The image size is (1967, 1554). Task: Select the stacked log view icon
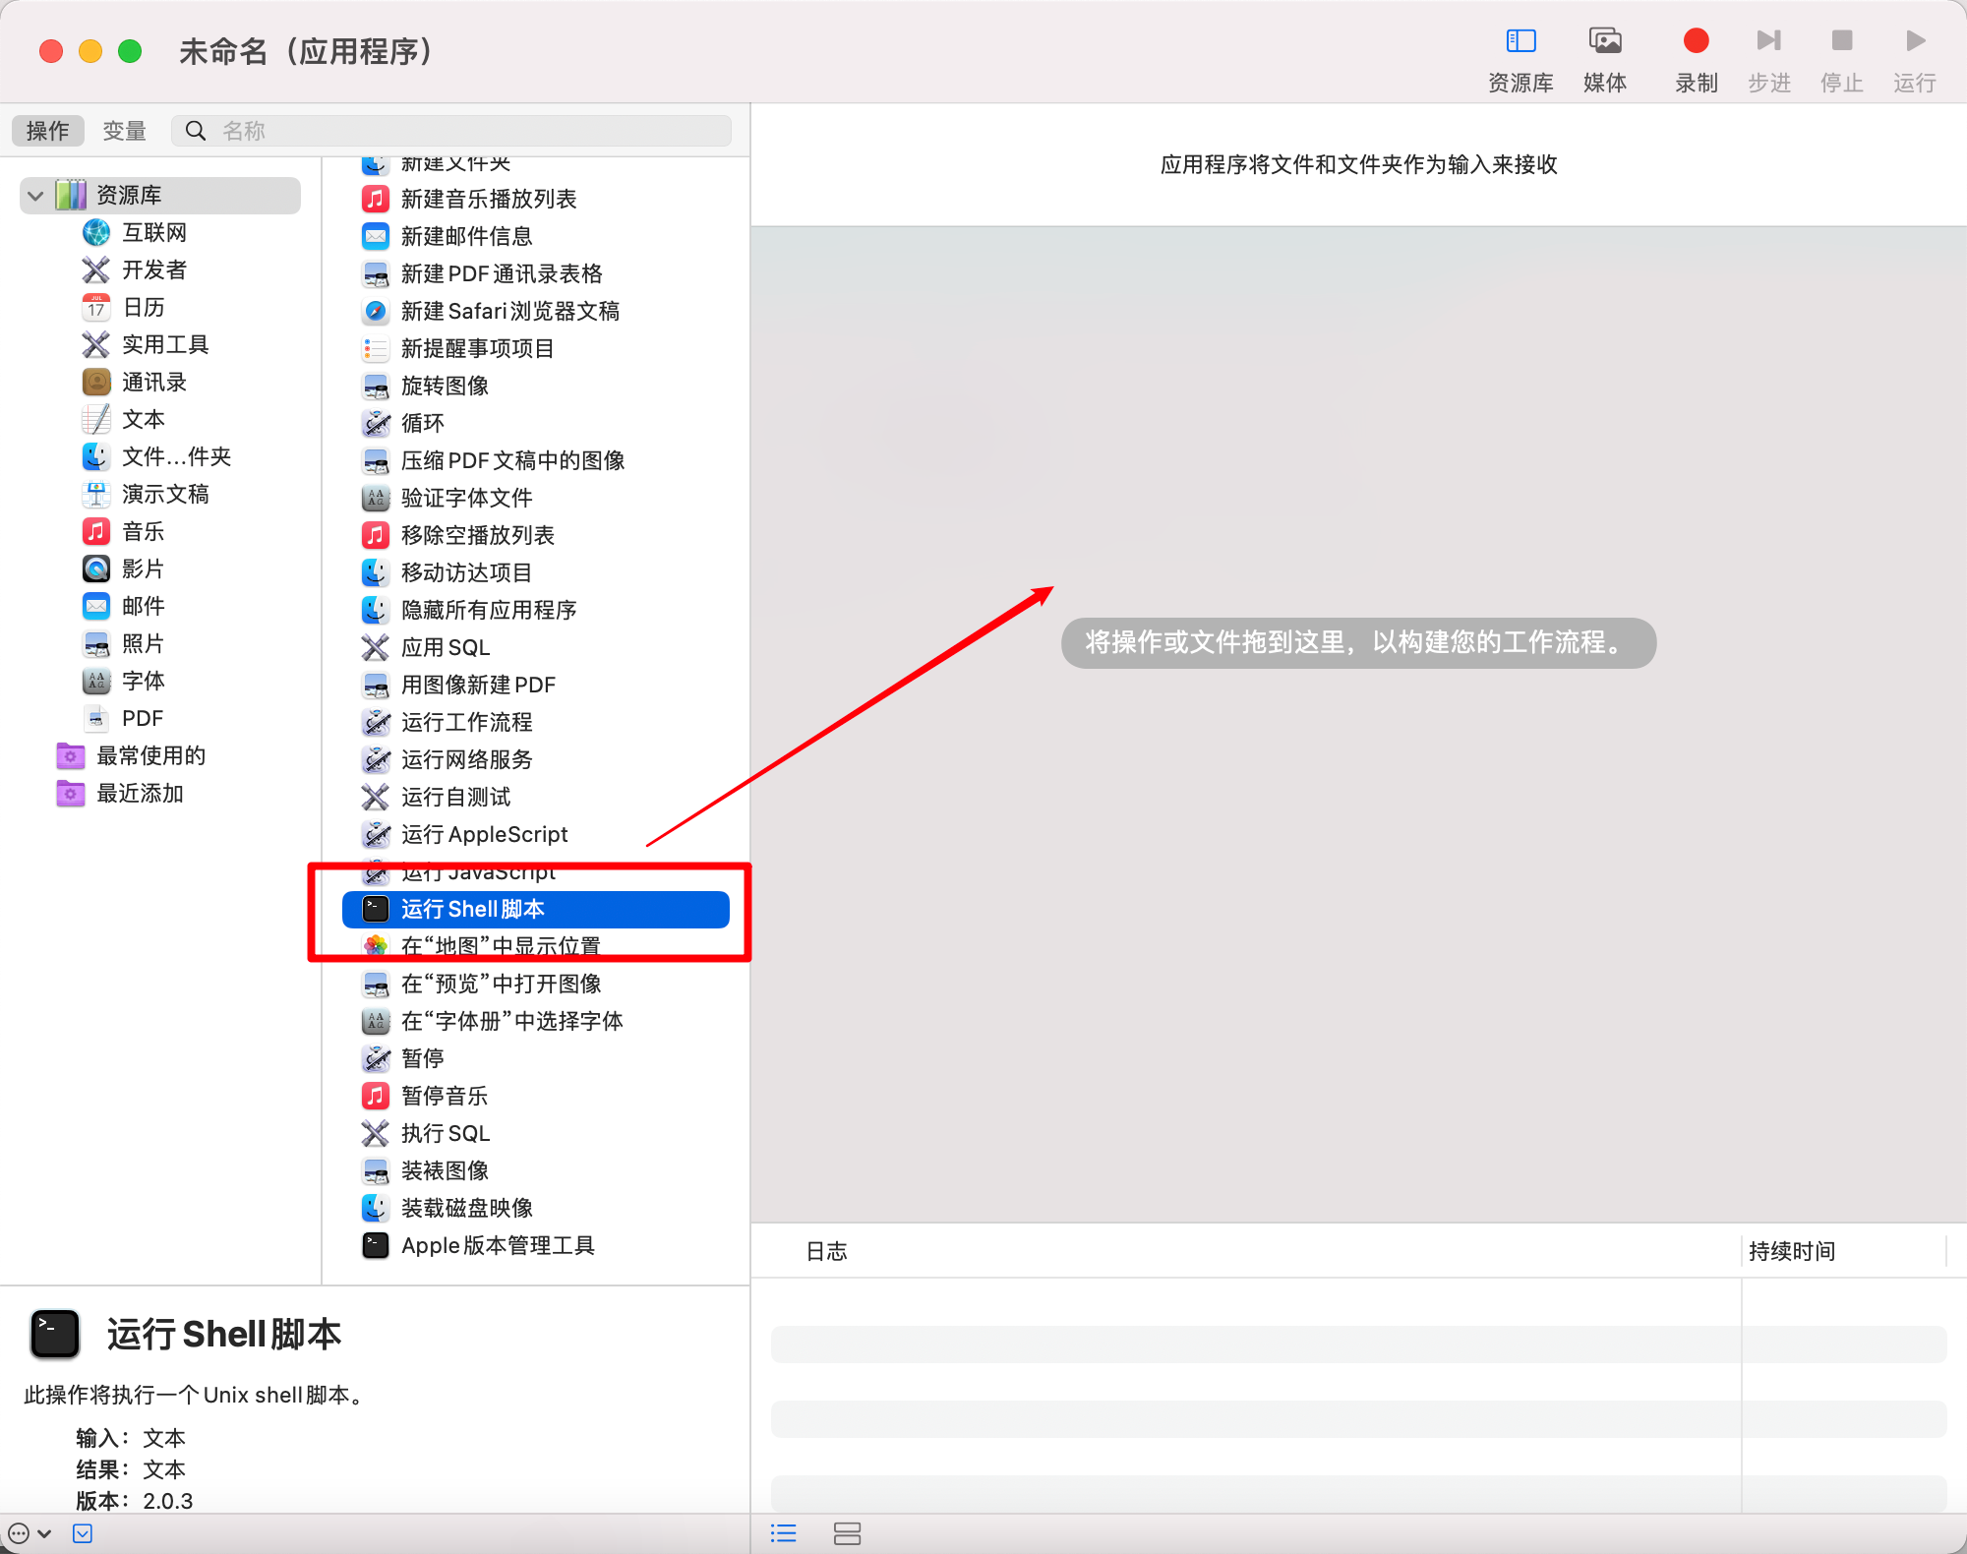848,1532
